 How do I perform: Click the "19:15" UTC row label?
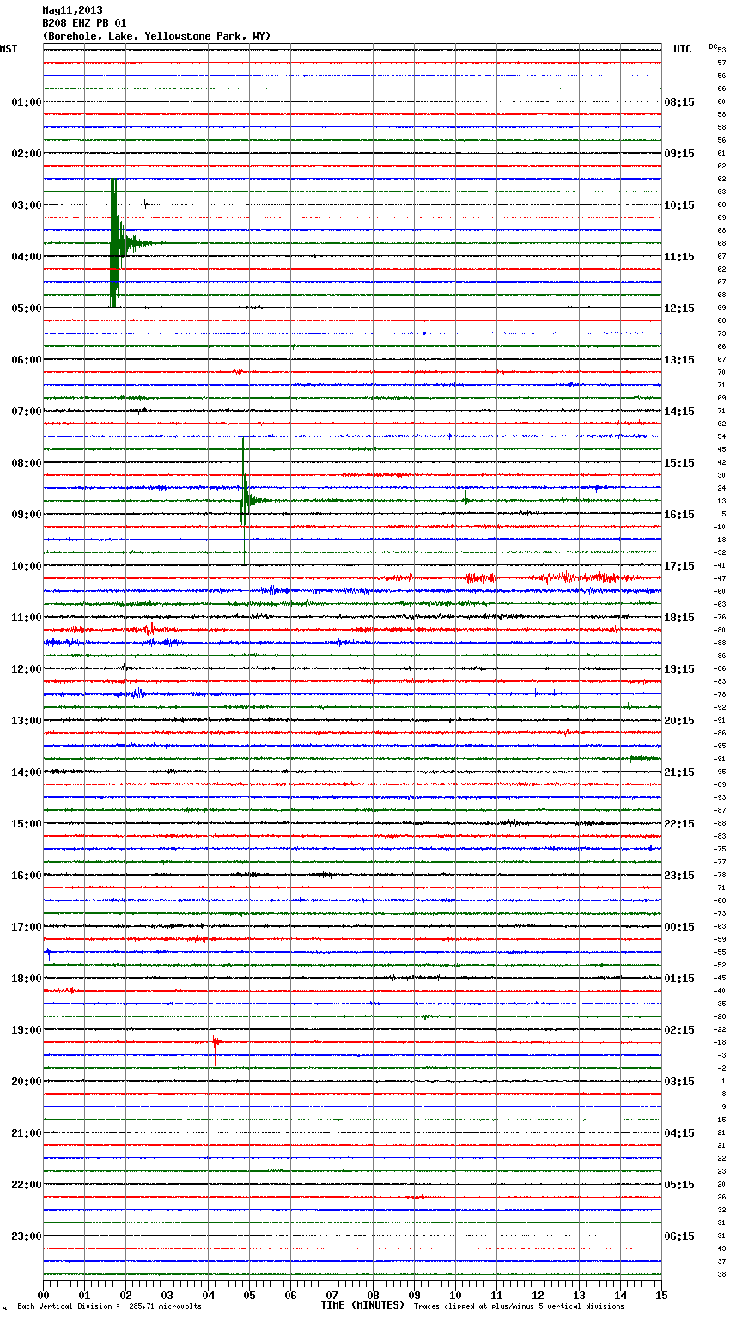click(x=679, y=669)
